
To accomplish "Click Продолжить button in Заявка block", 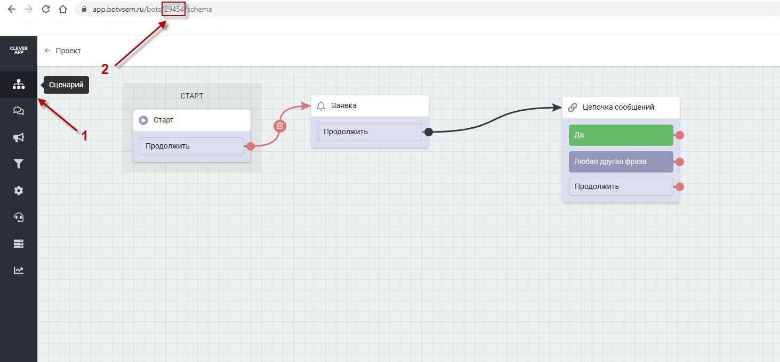I will tap(369, 132).
